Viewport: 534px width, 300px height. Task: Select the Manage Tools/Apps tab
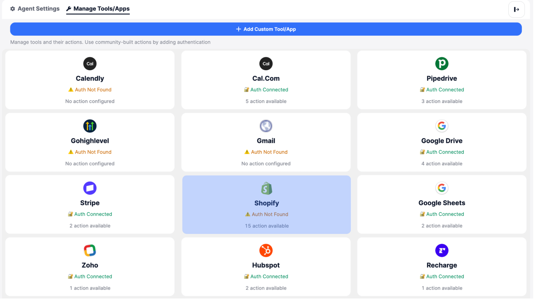[x=98, y=9]
